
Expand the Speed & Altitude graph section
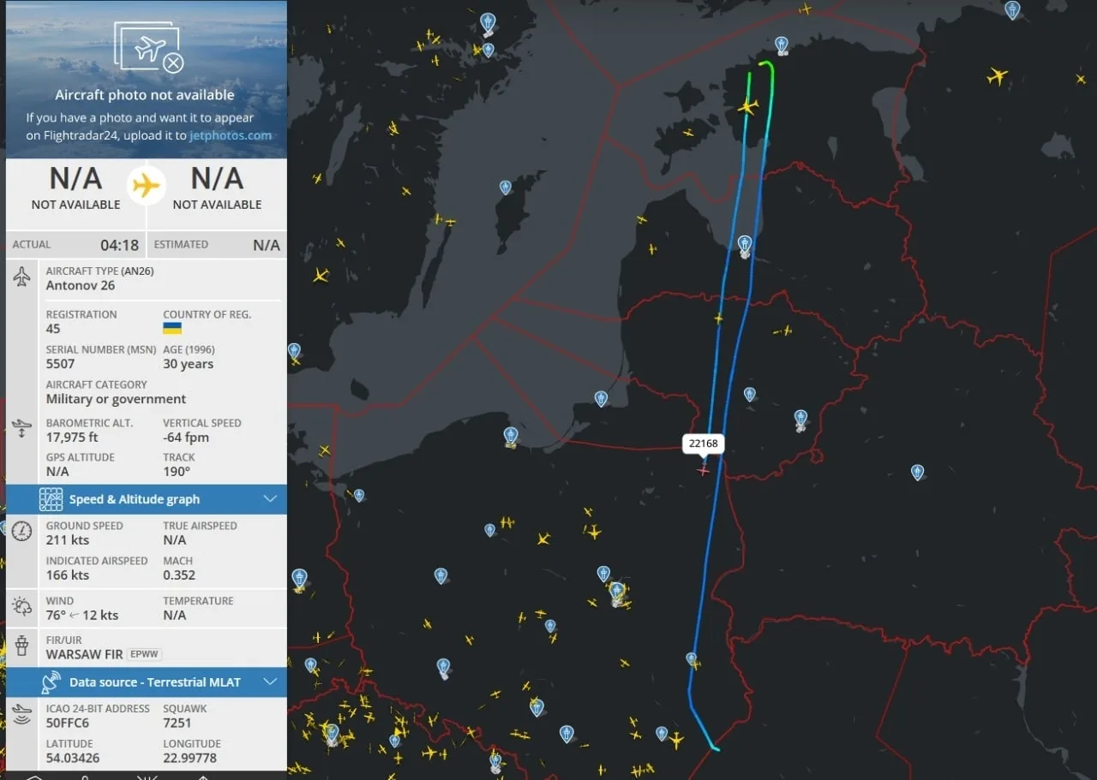coord(270,499)
